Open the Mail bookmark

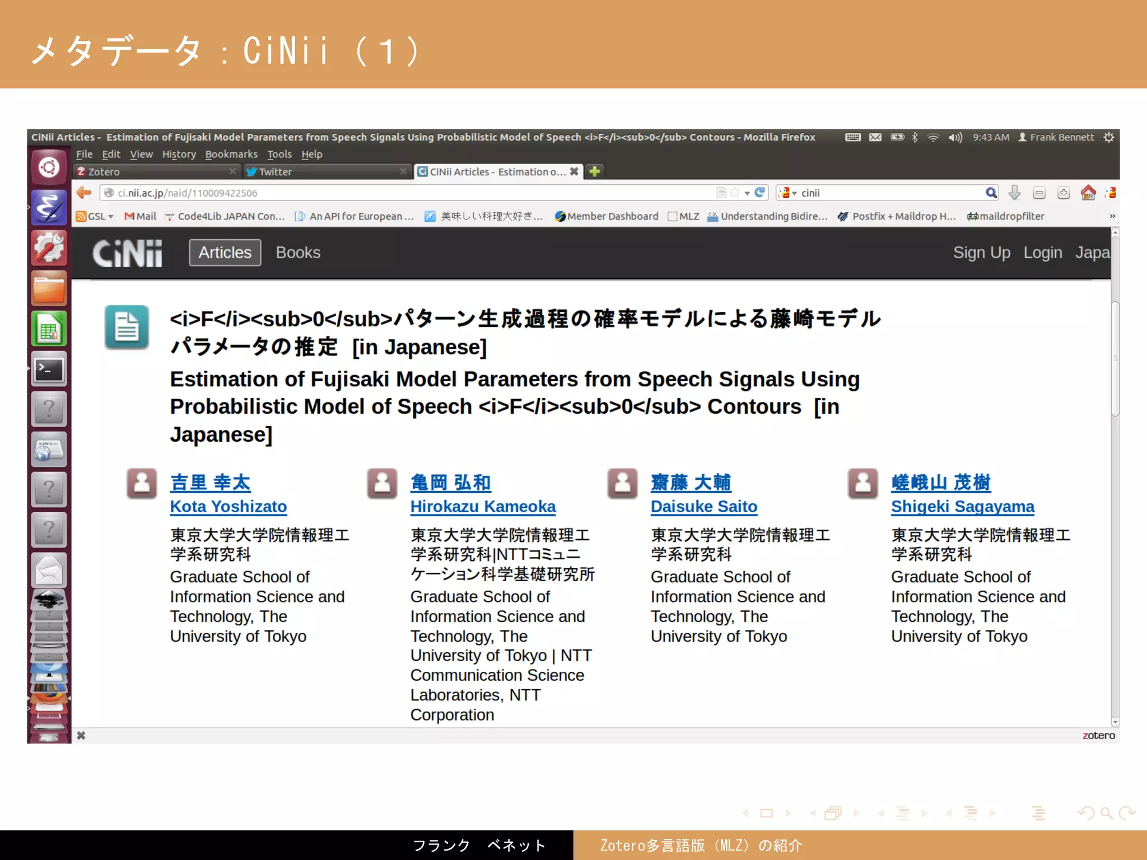pyautogui.click(x=140, y=216)
